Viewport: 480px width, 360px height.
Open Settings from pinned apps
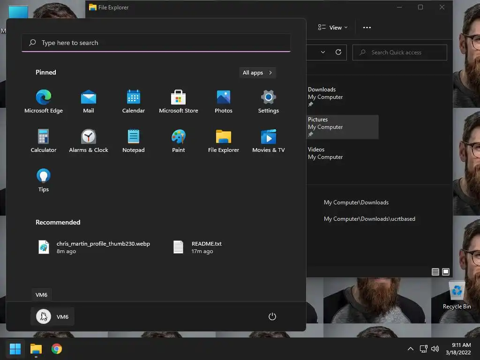point(269,102)
